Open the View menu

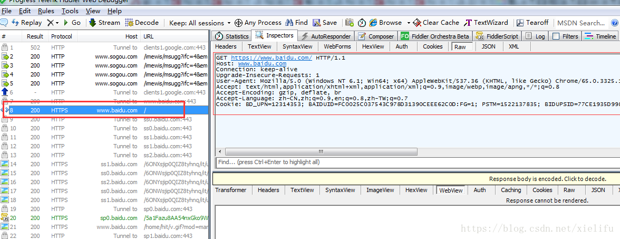93,11
